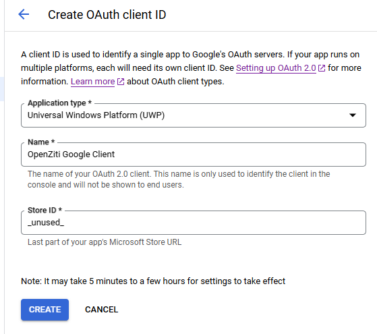Open the Application type dropdown
Image resolution: width=377 pixels, height=334 pixels.
coord(194,115)
